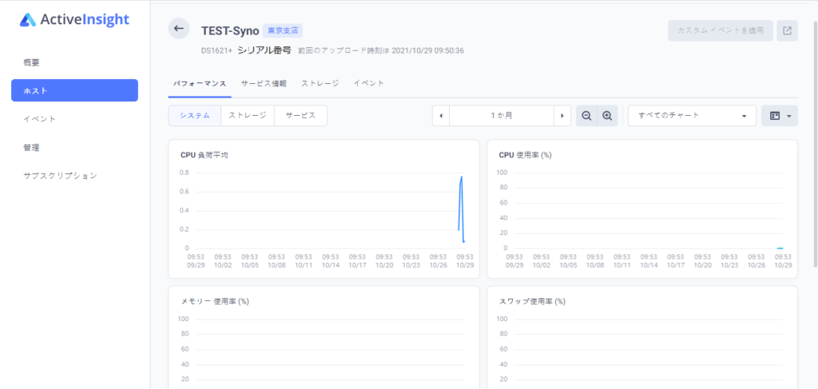Click the スワップ使用率 (%) chart title

pyautogui.click(x=532, y=301)
